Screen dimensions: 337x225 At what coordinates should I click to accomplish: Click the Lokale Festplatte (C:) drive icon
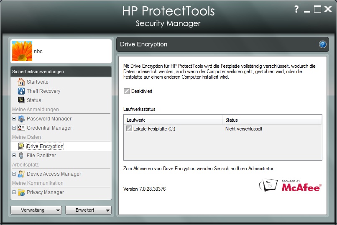click(129, 129)
